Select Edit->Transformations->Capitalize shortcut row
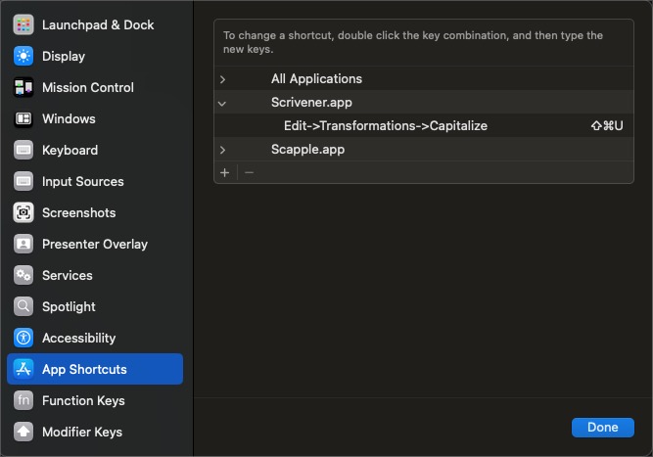This screenshot has height=457, width=653. (424, 125)
